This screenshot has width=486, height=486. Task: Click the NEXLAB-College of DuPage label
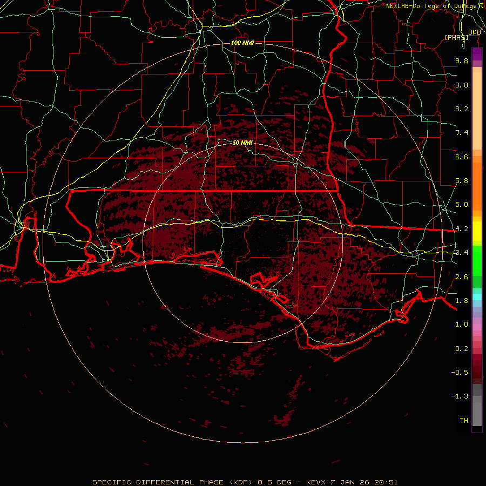pos(433,6)
